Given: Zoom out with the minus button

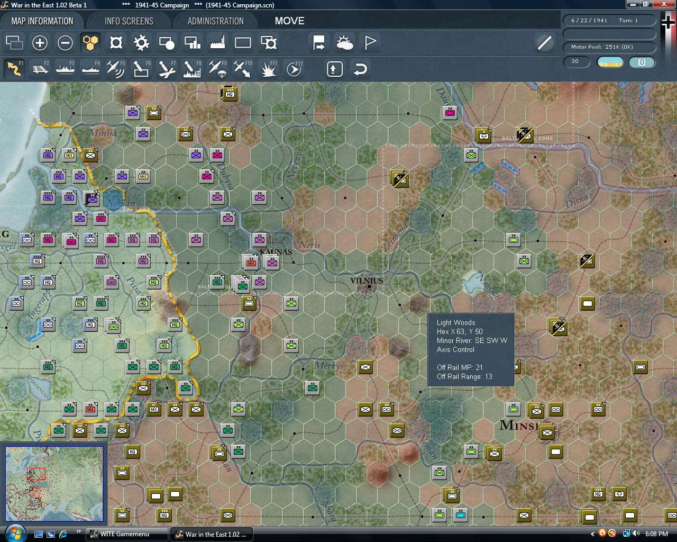Looking at the screenshot, I should [65, 42].
